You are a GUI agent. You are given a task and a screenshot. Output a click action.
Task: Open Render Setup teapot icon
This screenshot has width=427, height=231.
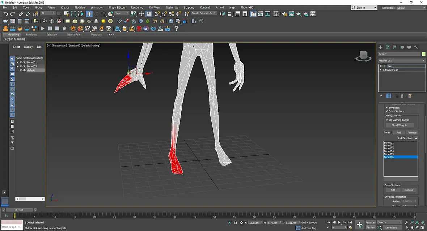pos(284,14)
